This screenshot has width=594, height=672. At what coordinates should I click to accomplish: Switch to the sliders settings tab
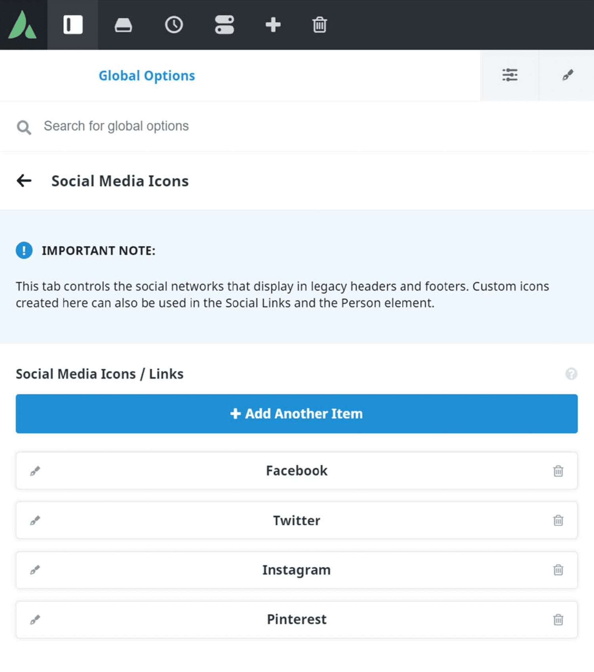coord(510,75)
